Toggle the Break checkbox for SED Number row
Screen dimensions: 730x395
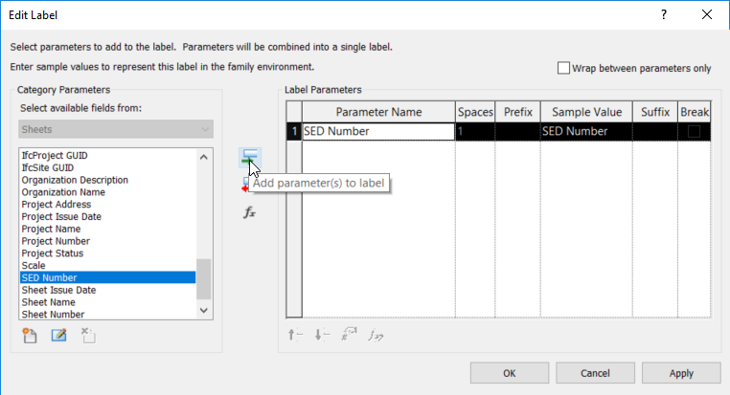tap(694, 132)
